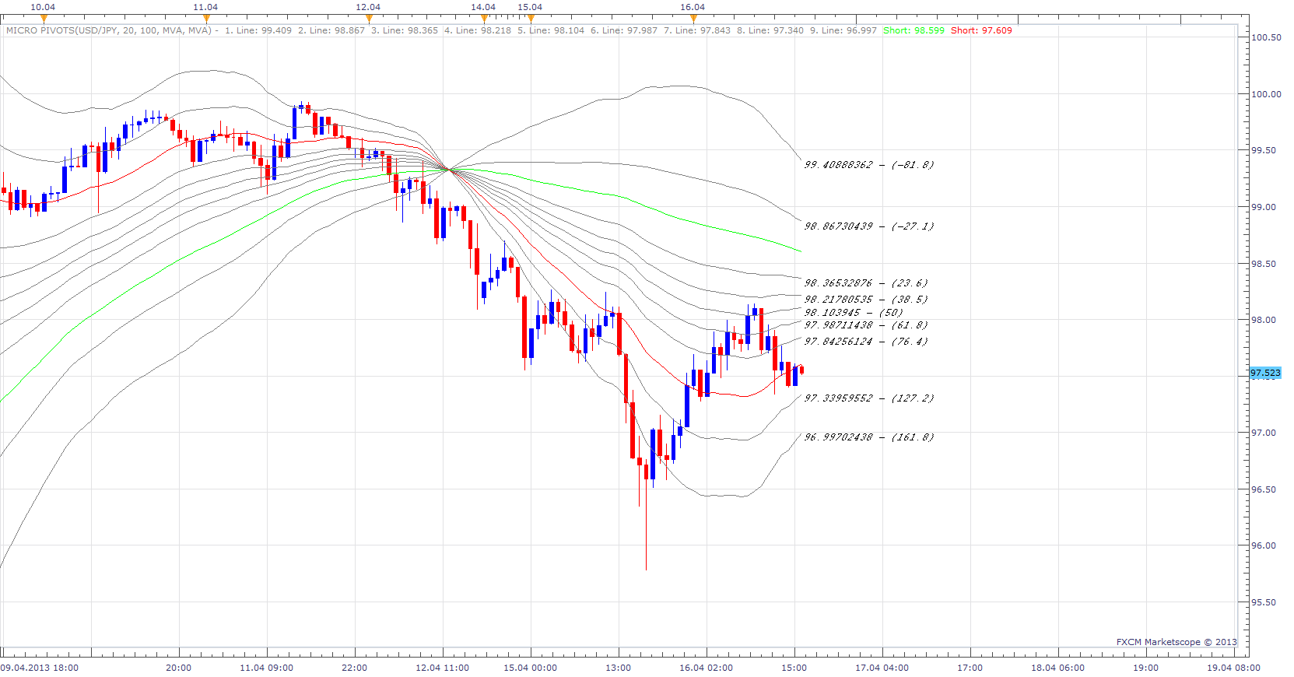
Task: Click legend entry '9. Line: 96.997'
Action: [843, 30]
